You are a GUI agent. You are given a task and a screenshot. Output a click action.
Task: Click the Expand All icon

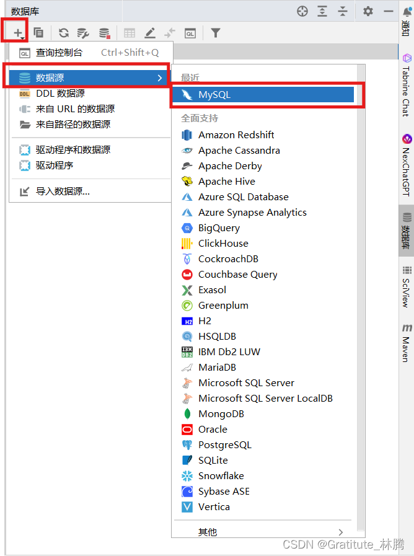click(x=322, y=11)
